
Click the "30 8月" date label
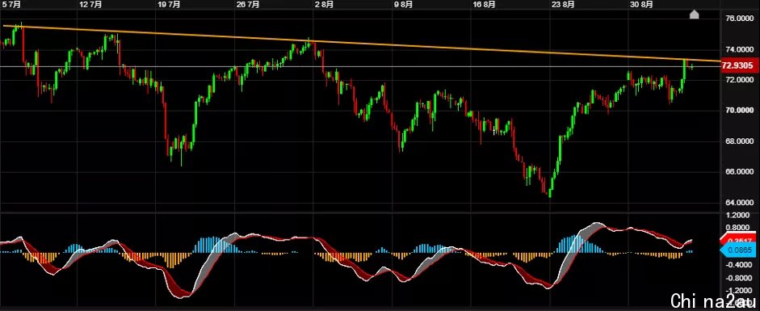pos(640,4)
